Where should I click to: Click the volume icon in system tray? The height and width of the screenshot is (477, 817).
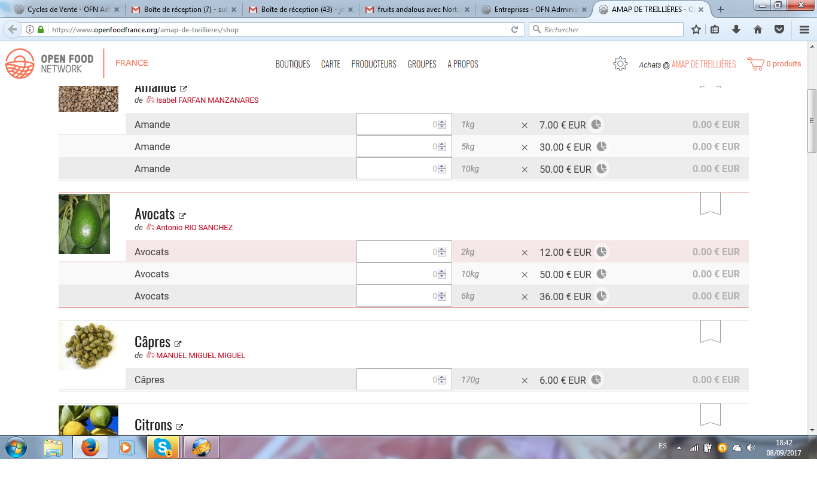pyautogui.click(x=751, y=447)
